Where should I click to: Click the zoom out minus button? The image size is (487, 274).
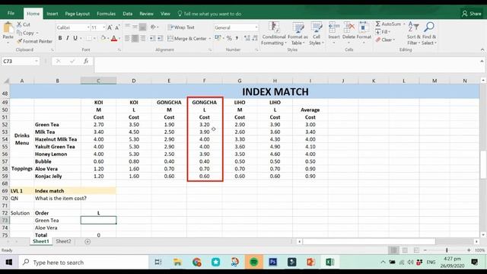click(425, 250)
